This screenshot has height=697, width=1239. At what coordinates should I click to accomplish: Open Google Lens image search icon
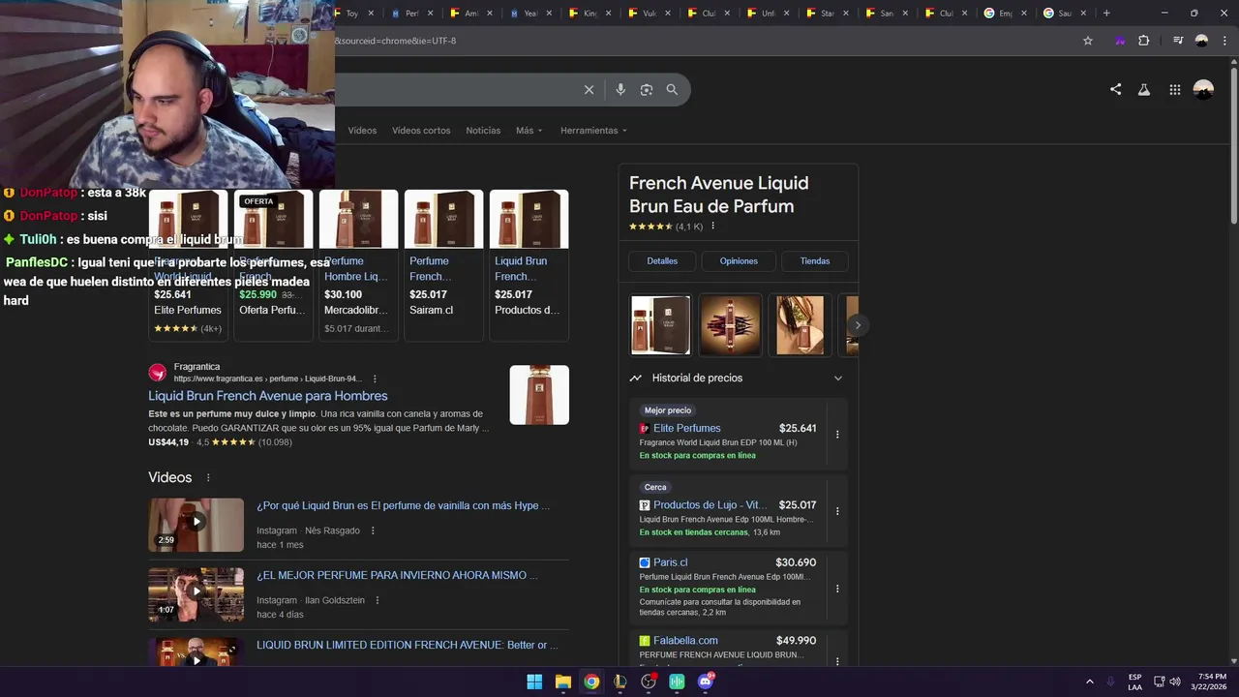[x=647, y=90]
